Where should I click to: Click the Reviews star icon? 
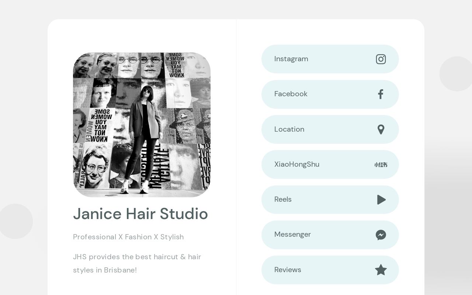click(381, 270)
